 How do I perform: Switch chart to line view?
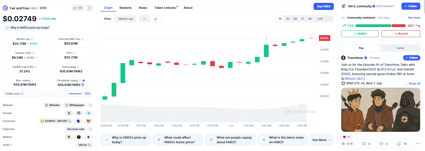[x=144, y=19]
